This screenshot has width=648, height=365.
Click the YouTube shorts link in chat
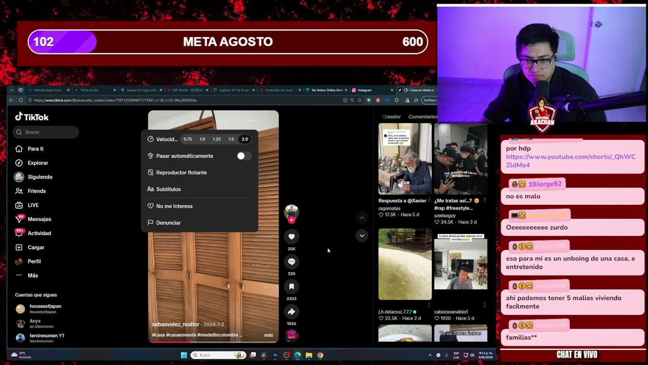(571, 161)
